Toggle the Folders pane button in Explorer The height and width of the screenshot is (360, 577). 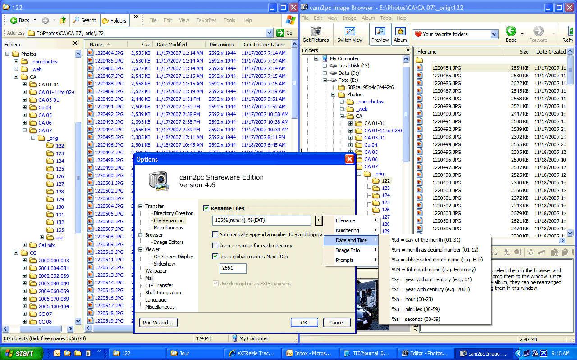coord(114,20)
